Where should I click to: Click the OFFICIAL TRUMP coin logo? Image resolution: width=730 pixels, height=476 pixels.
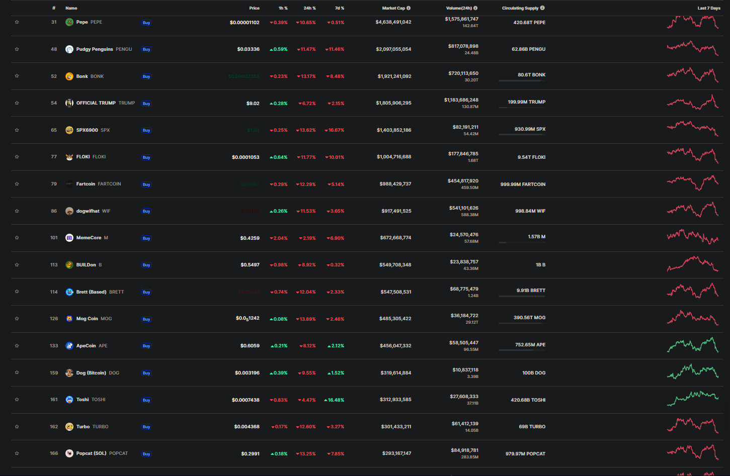pyautogui.click(x=69, y=103)
